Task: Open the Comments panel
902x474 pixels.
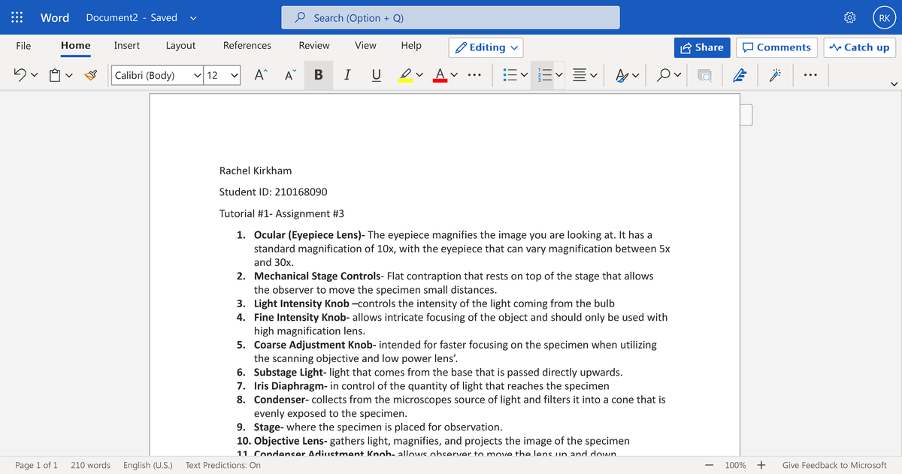Action: pos(776,47)
